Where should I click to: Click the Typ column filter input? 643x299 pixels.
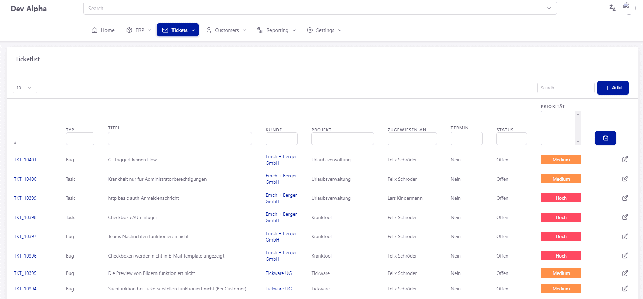[80, 138]
